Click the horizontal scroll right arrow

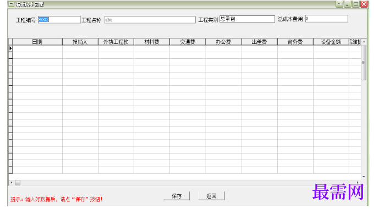click(x=358, y=183)
